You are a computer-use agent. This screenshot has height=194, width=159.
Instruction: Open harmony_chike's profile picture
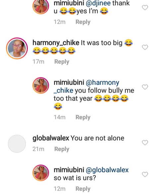(x=17, y=48)
